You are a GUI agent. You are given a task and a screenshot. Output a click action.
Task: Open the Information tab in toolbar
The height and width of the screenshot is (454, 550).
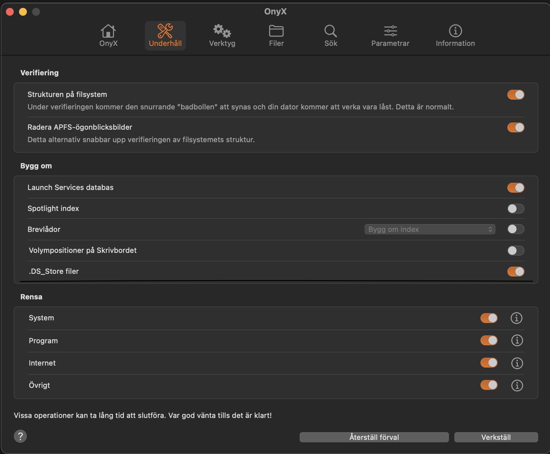point(455,36)
